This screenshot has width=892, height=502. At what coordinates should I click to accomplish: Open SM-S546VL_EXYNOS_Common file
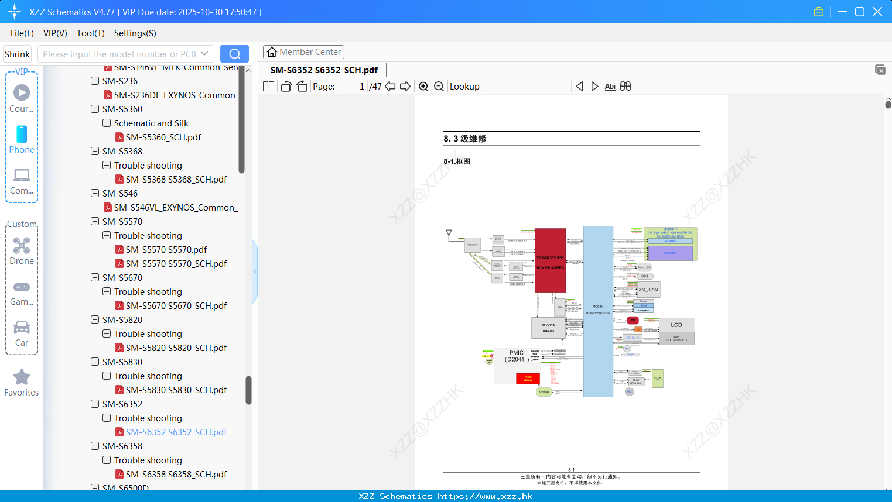point(176,208)
